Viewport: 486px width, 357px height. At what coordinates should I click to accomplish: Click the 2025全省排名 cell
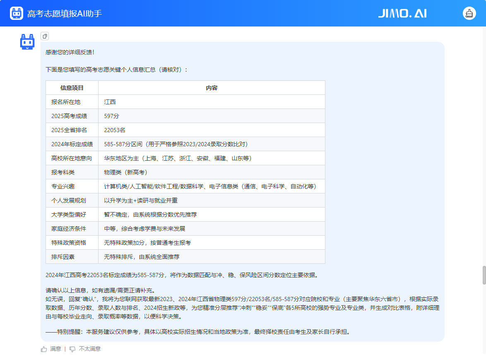click(72, 130)
